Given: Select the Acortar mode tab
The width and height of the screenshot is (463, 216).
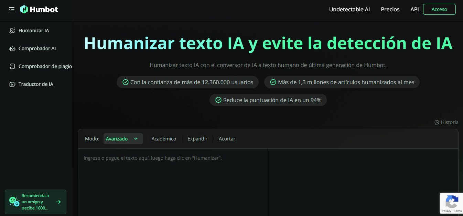Looking at the screenshot, I should pos(227,139).
